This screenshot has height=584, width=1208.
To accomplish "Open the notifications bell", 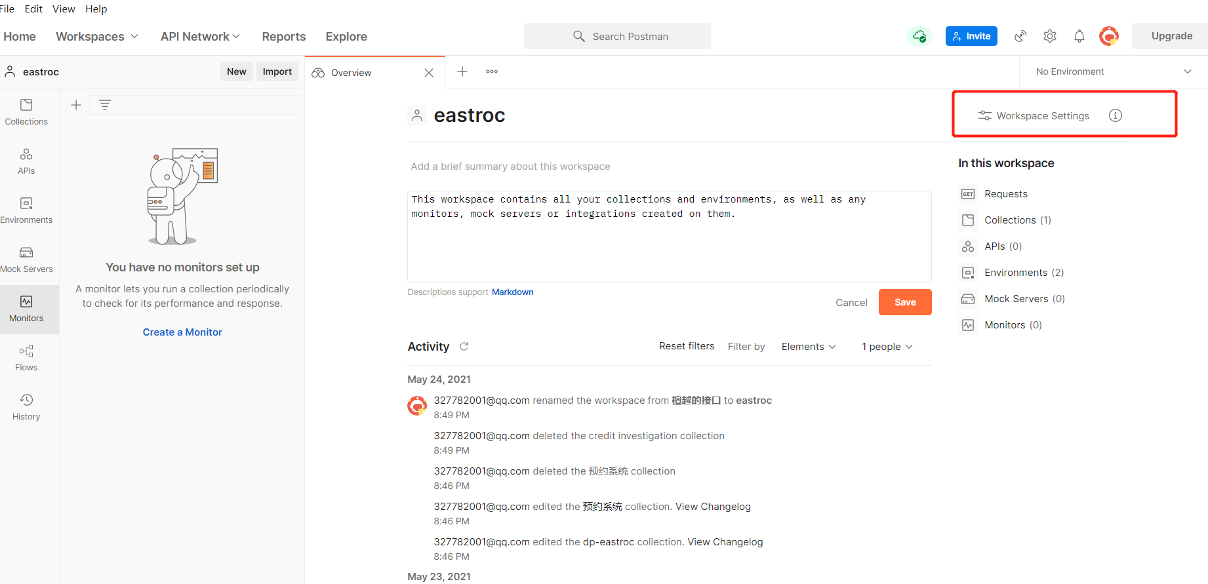I will tap(1079, 36).
